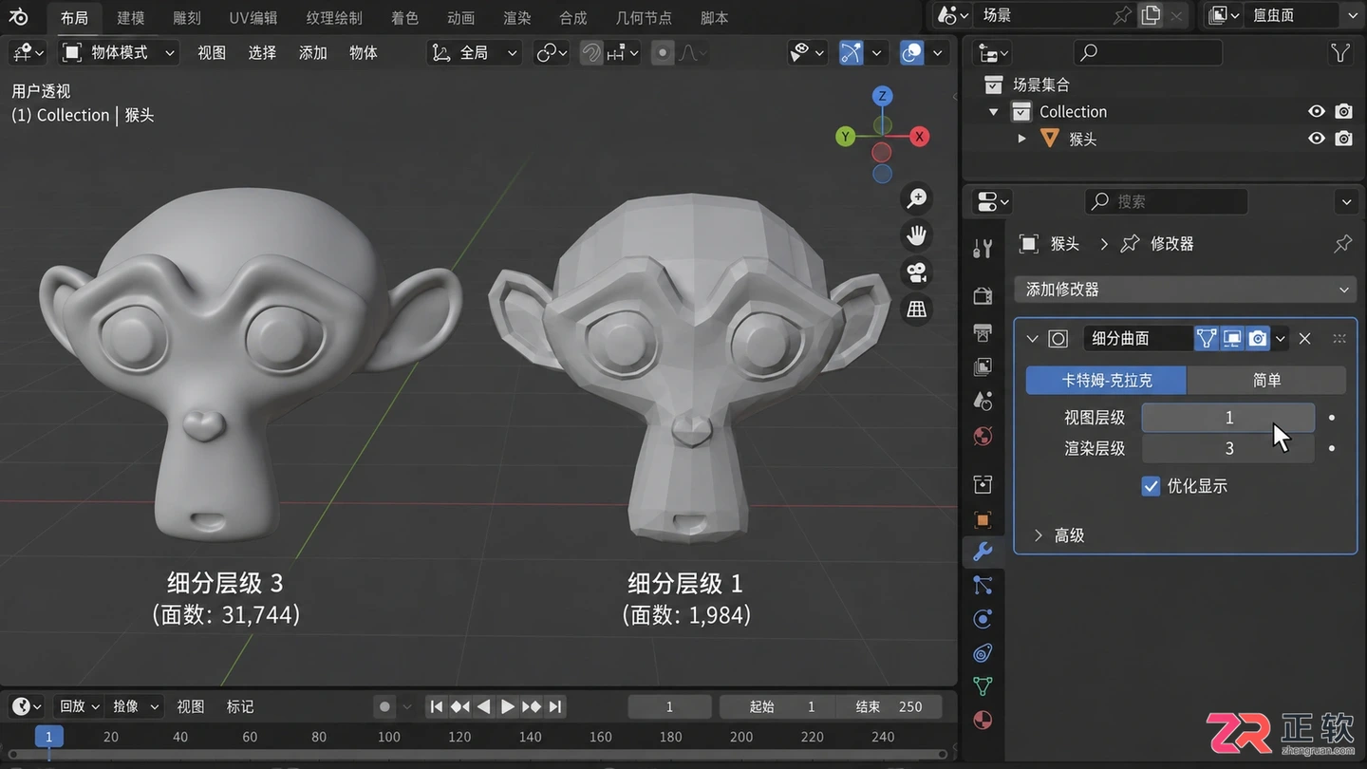1367x769 pixels.
Task: Open the 选择 menu in the viewport header
Action: (262, 53)
